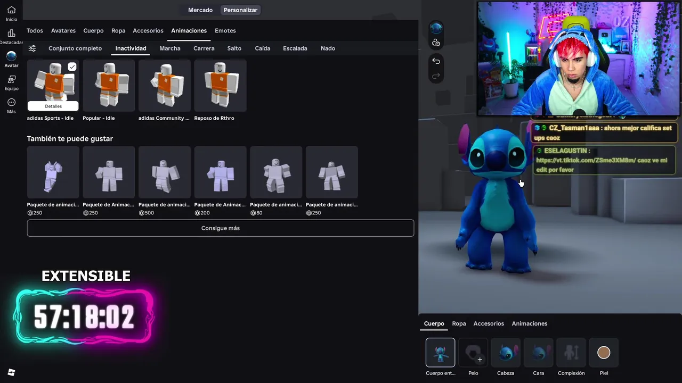Screen dimensions: 682x383
Task: Select the Nado subcategory
Action: coord(328,48)
